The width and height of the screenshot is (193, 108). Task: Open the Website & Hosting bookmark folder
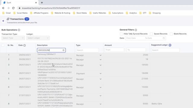(61, 13)
